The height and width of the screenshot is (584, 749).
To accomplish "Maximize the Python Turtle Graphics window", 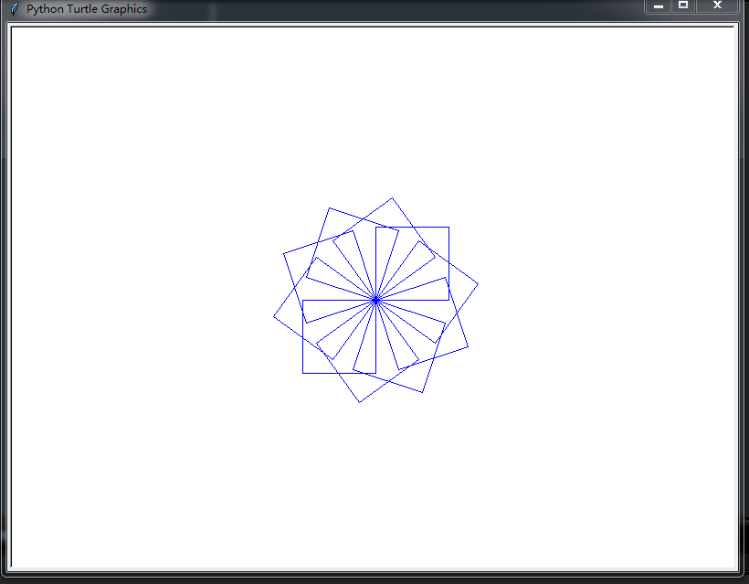I will pos(683,5).
